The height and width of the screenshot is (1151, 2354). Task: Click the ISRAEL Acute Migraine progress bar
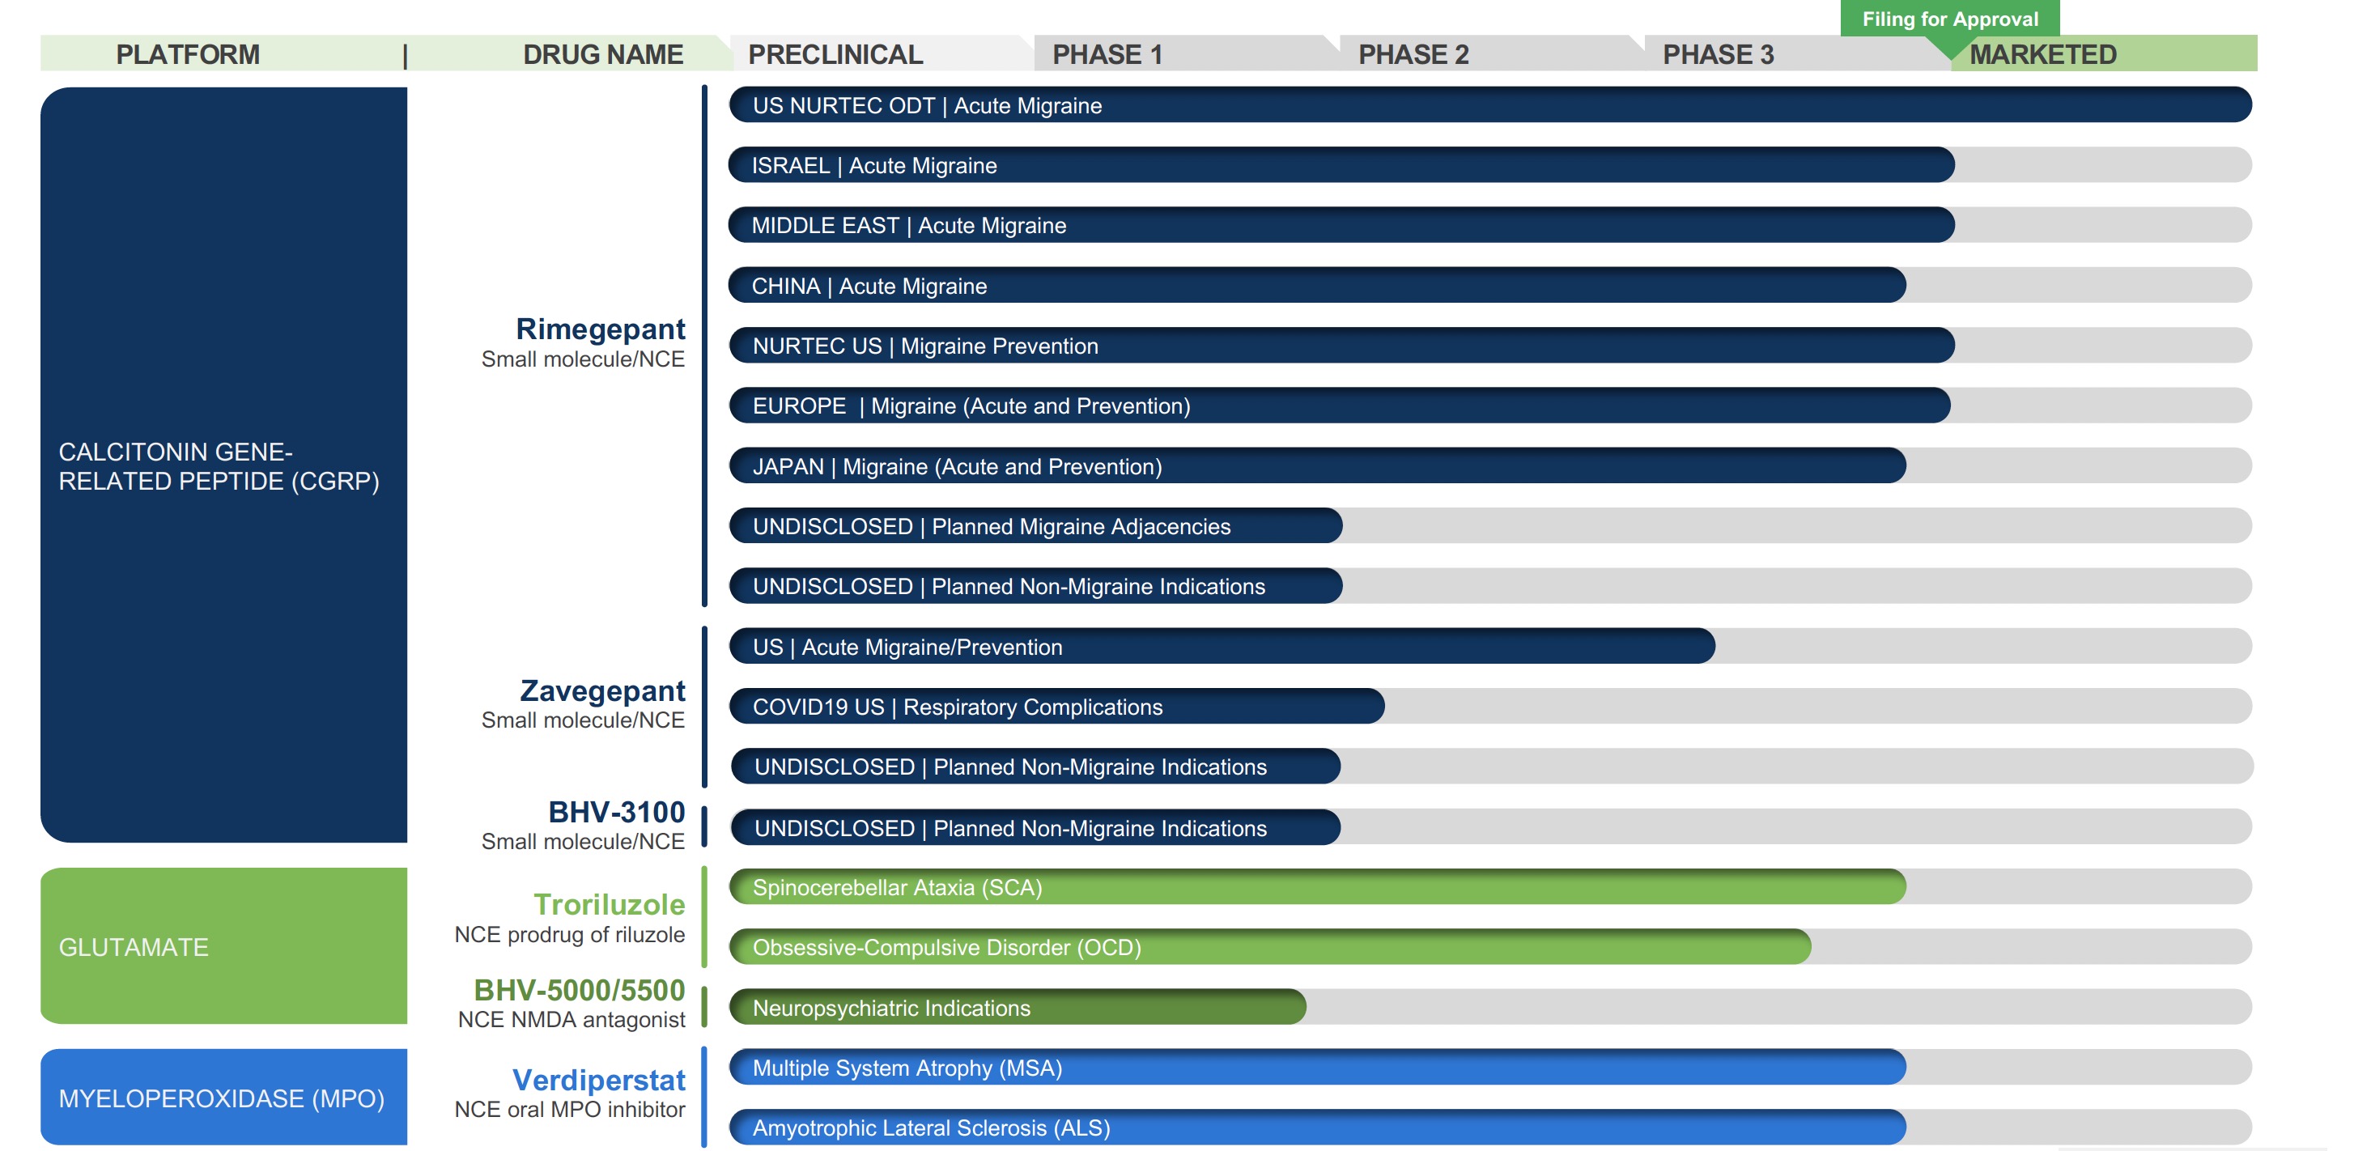1341,165
